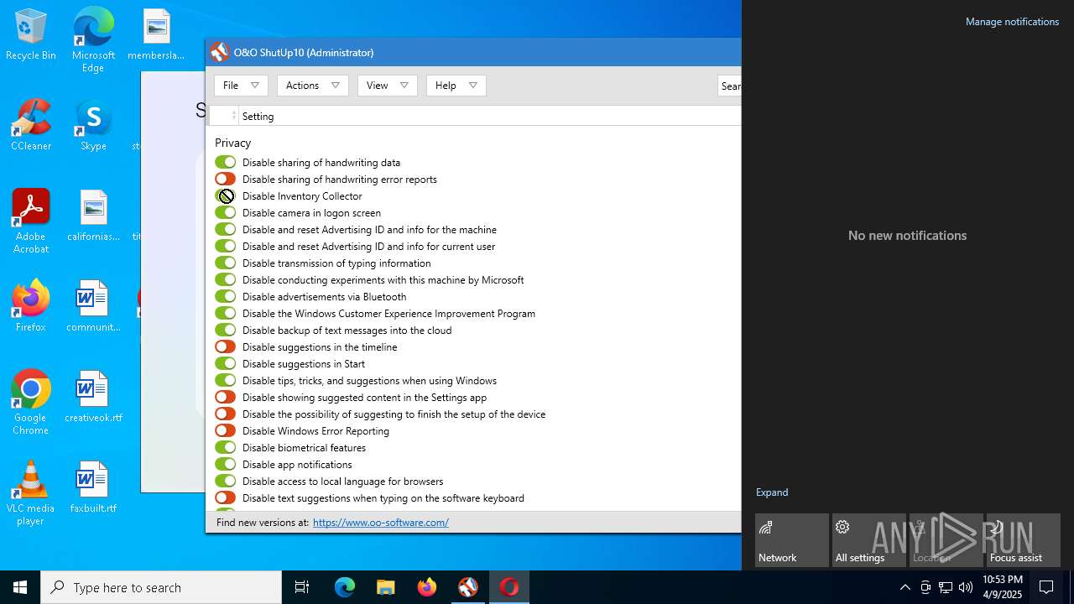Toggle Disable sharing of handwriting error reports
1074x604 pixels.
(x=225, y=179)
